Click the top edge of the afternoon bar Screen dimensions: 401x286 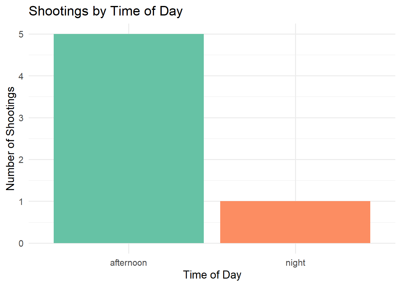click(129, 34)
